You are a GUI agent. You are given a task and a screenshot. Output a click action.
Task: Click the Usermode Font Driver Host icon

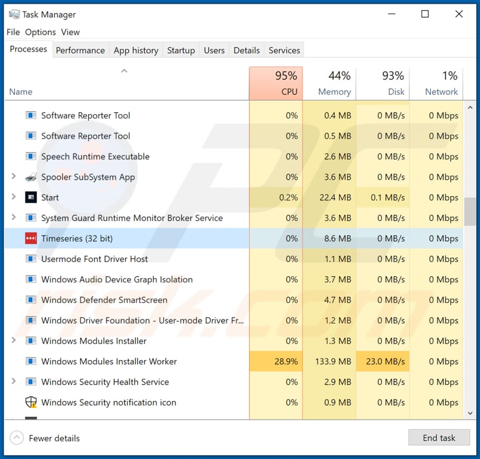point(31,259)
